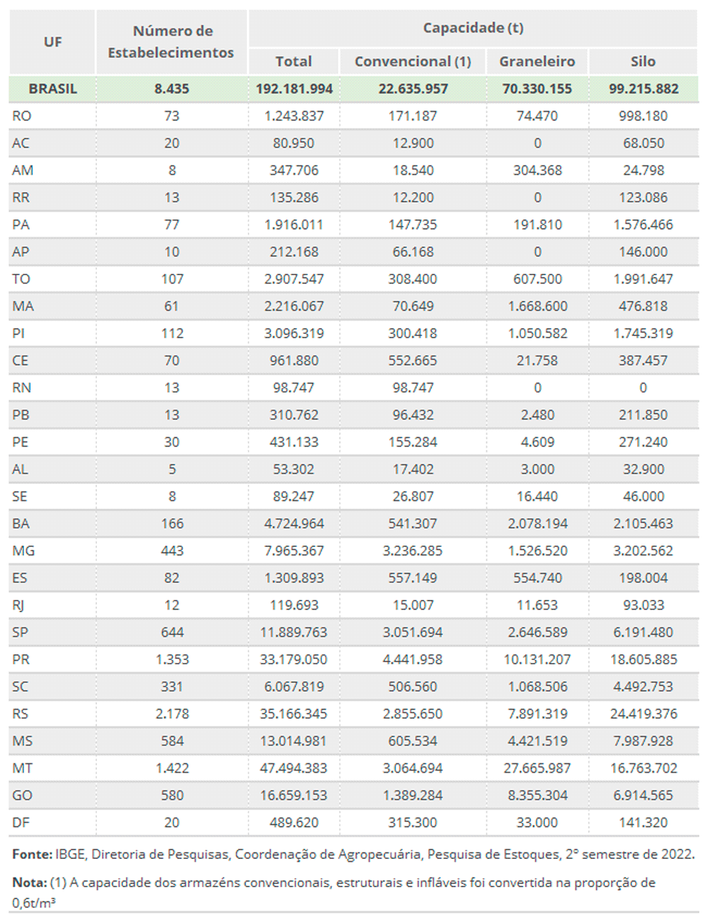This screenshot has width=708, height=924.
Task: Click the UF column header
Action: click(x=52, y=42)
